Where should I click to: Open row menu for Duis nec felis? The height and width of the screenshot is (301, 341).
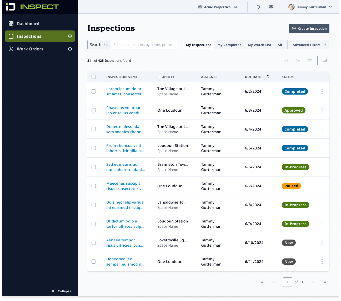pos(322,205)
